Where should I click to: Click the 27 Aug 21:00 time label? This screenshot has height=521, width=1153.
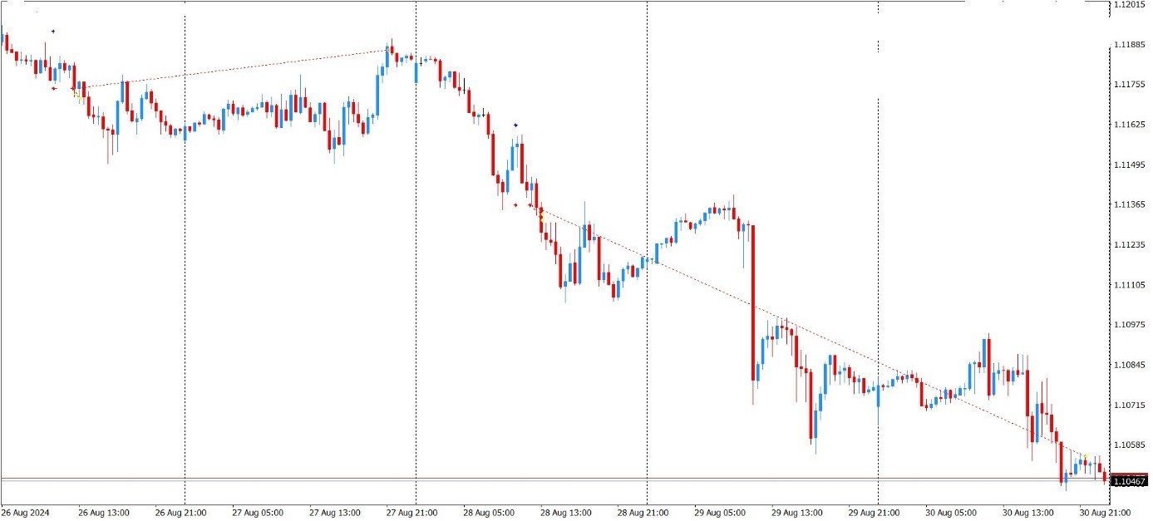(x=411, y=513)
